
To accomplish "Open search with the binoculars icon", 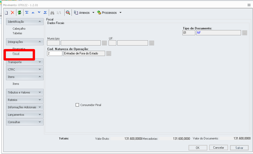I will 52,13.
